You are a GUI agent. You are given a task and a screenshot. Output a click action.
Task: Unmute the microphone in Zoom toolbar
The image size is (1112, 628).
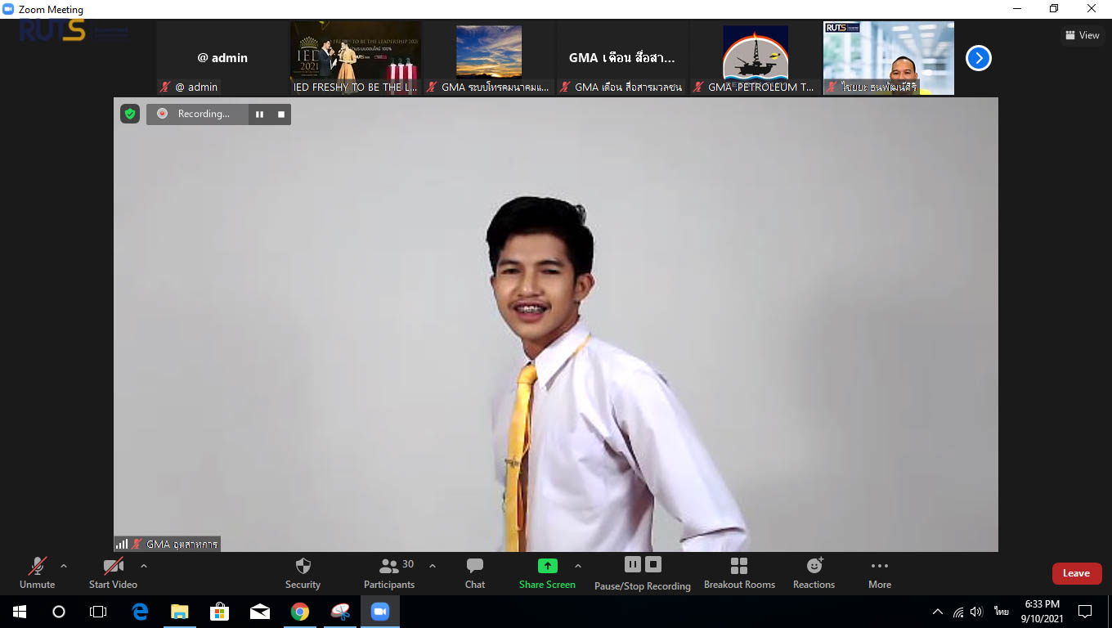(x=38, y=573)
